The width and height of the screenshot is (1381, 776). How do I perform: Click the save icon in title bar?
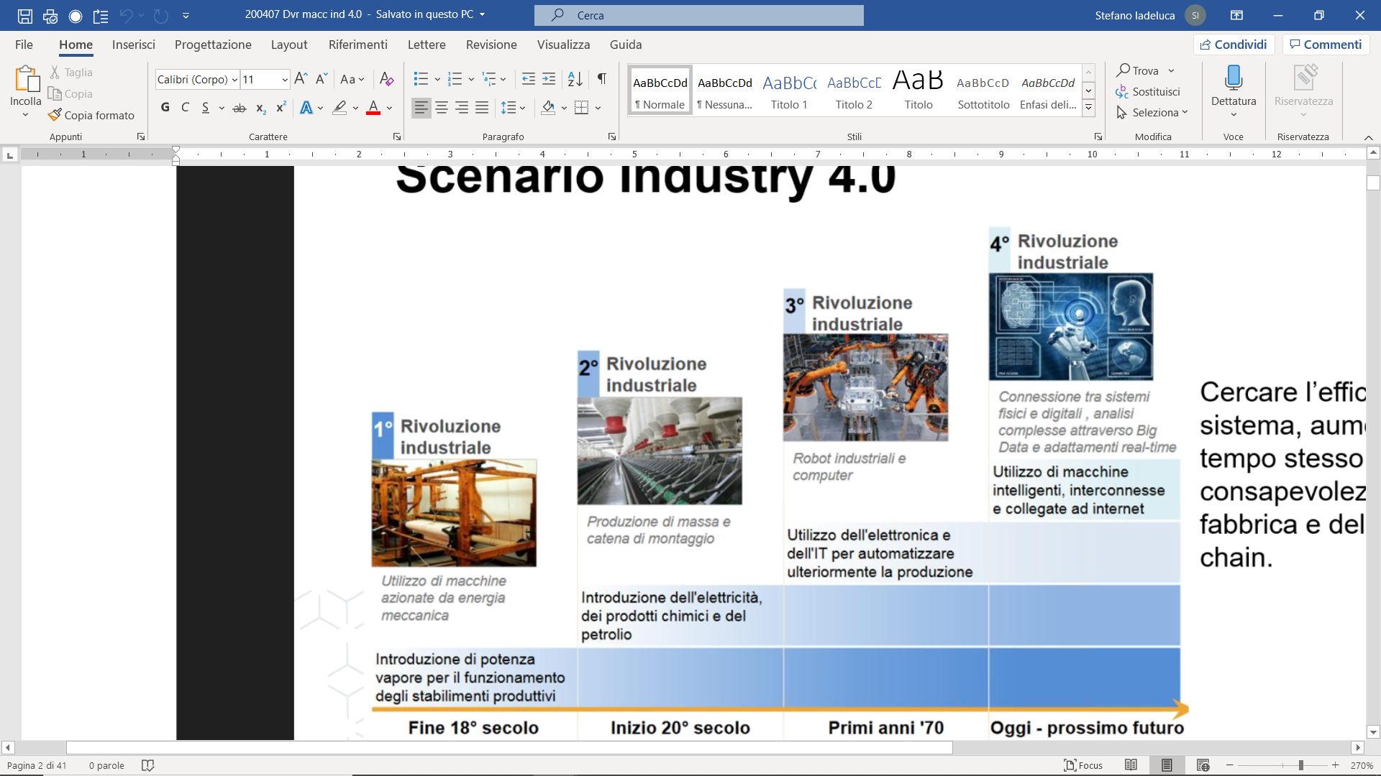(25, 15)
